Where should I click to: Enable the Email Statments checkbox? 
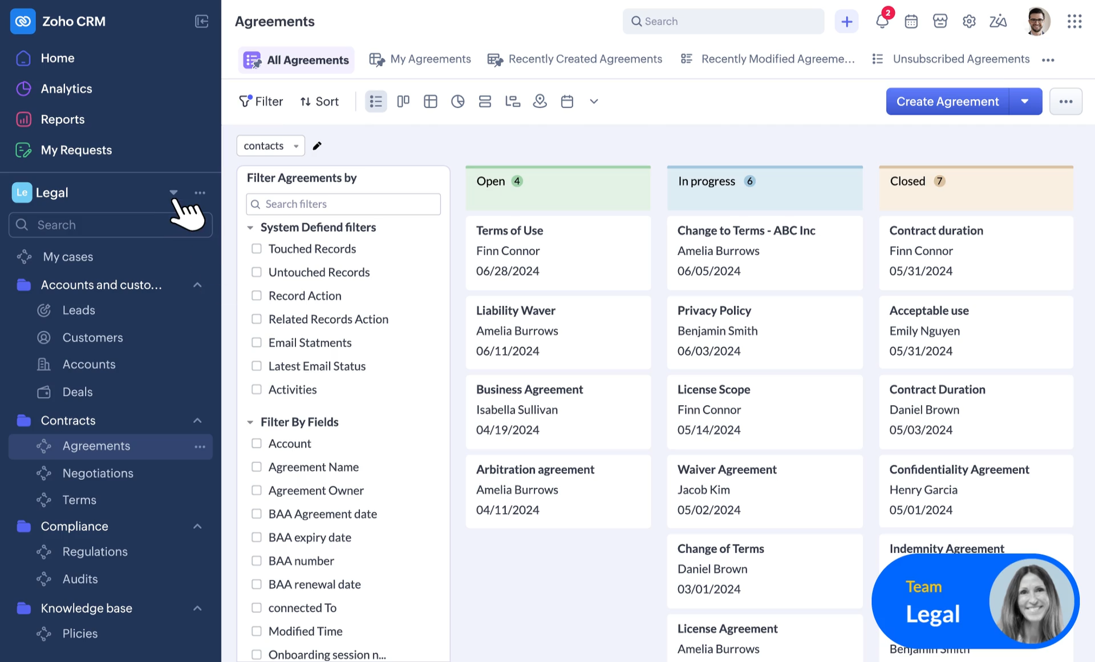[257, 342]
